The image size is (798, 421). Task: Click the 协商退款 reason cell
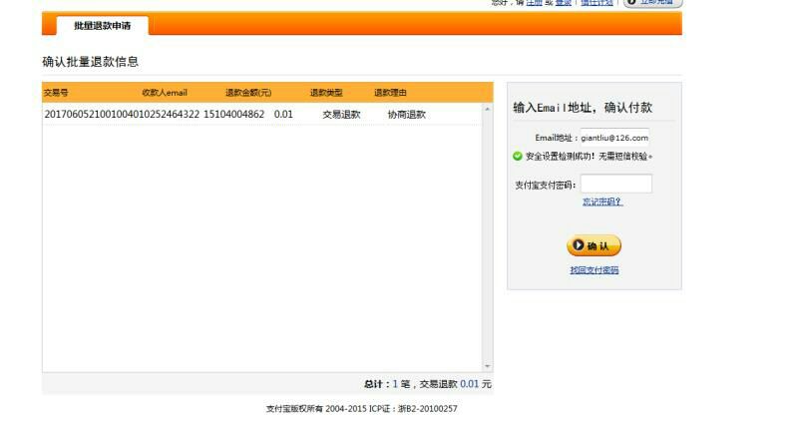coord(406,115)
